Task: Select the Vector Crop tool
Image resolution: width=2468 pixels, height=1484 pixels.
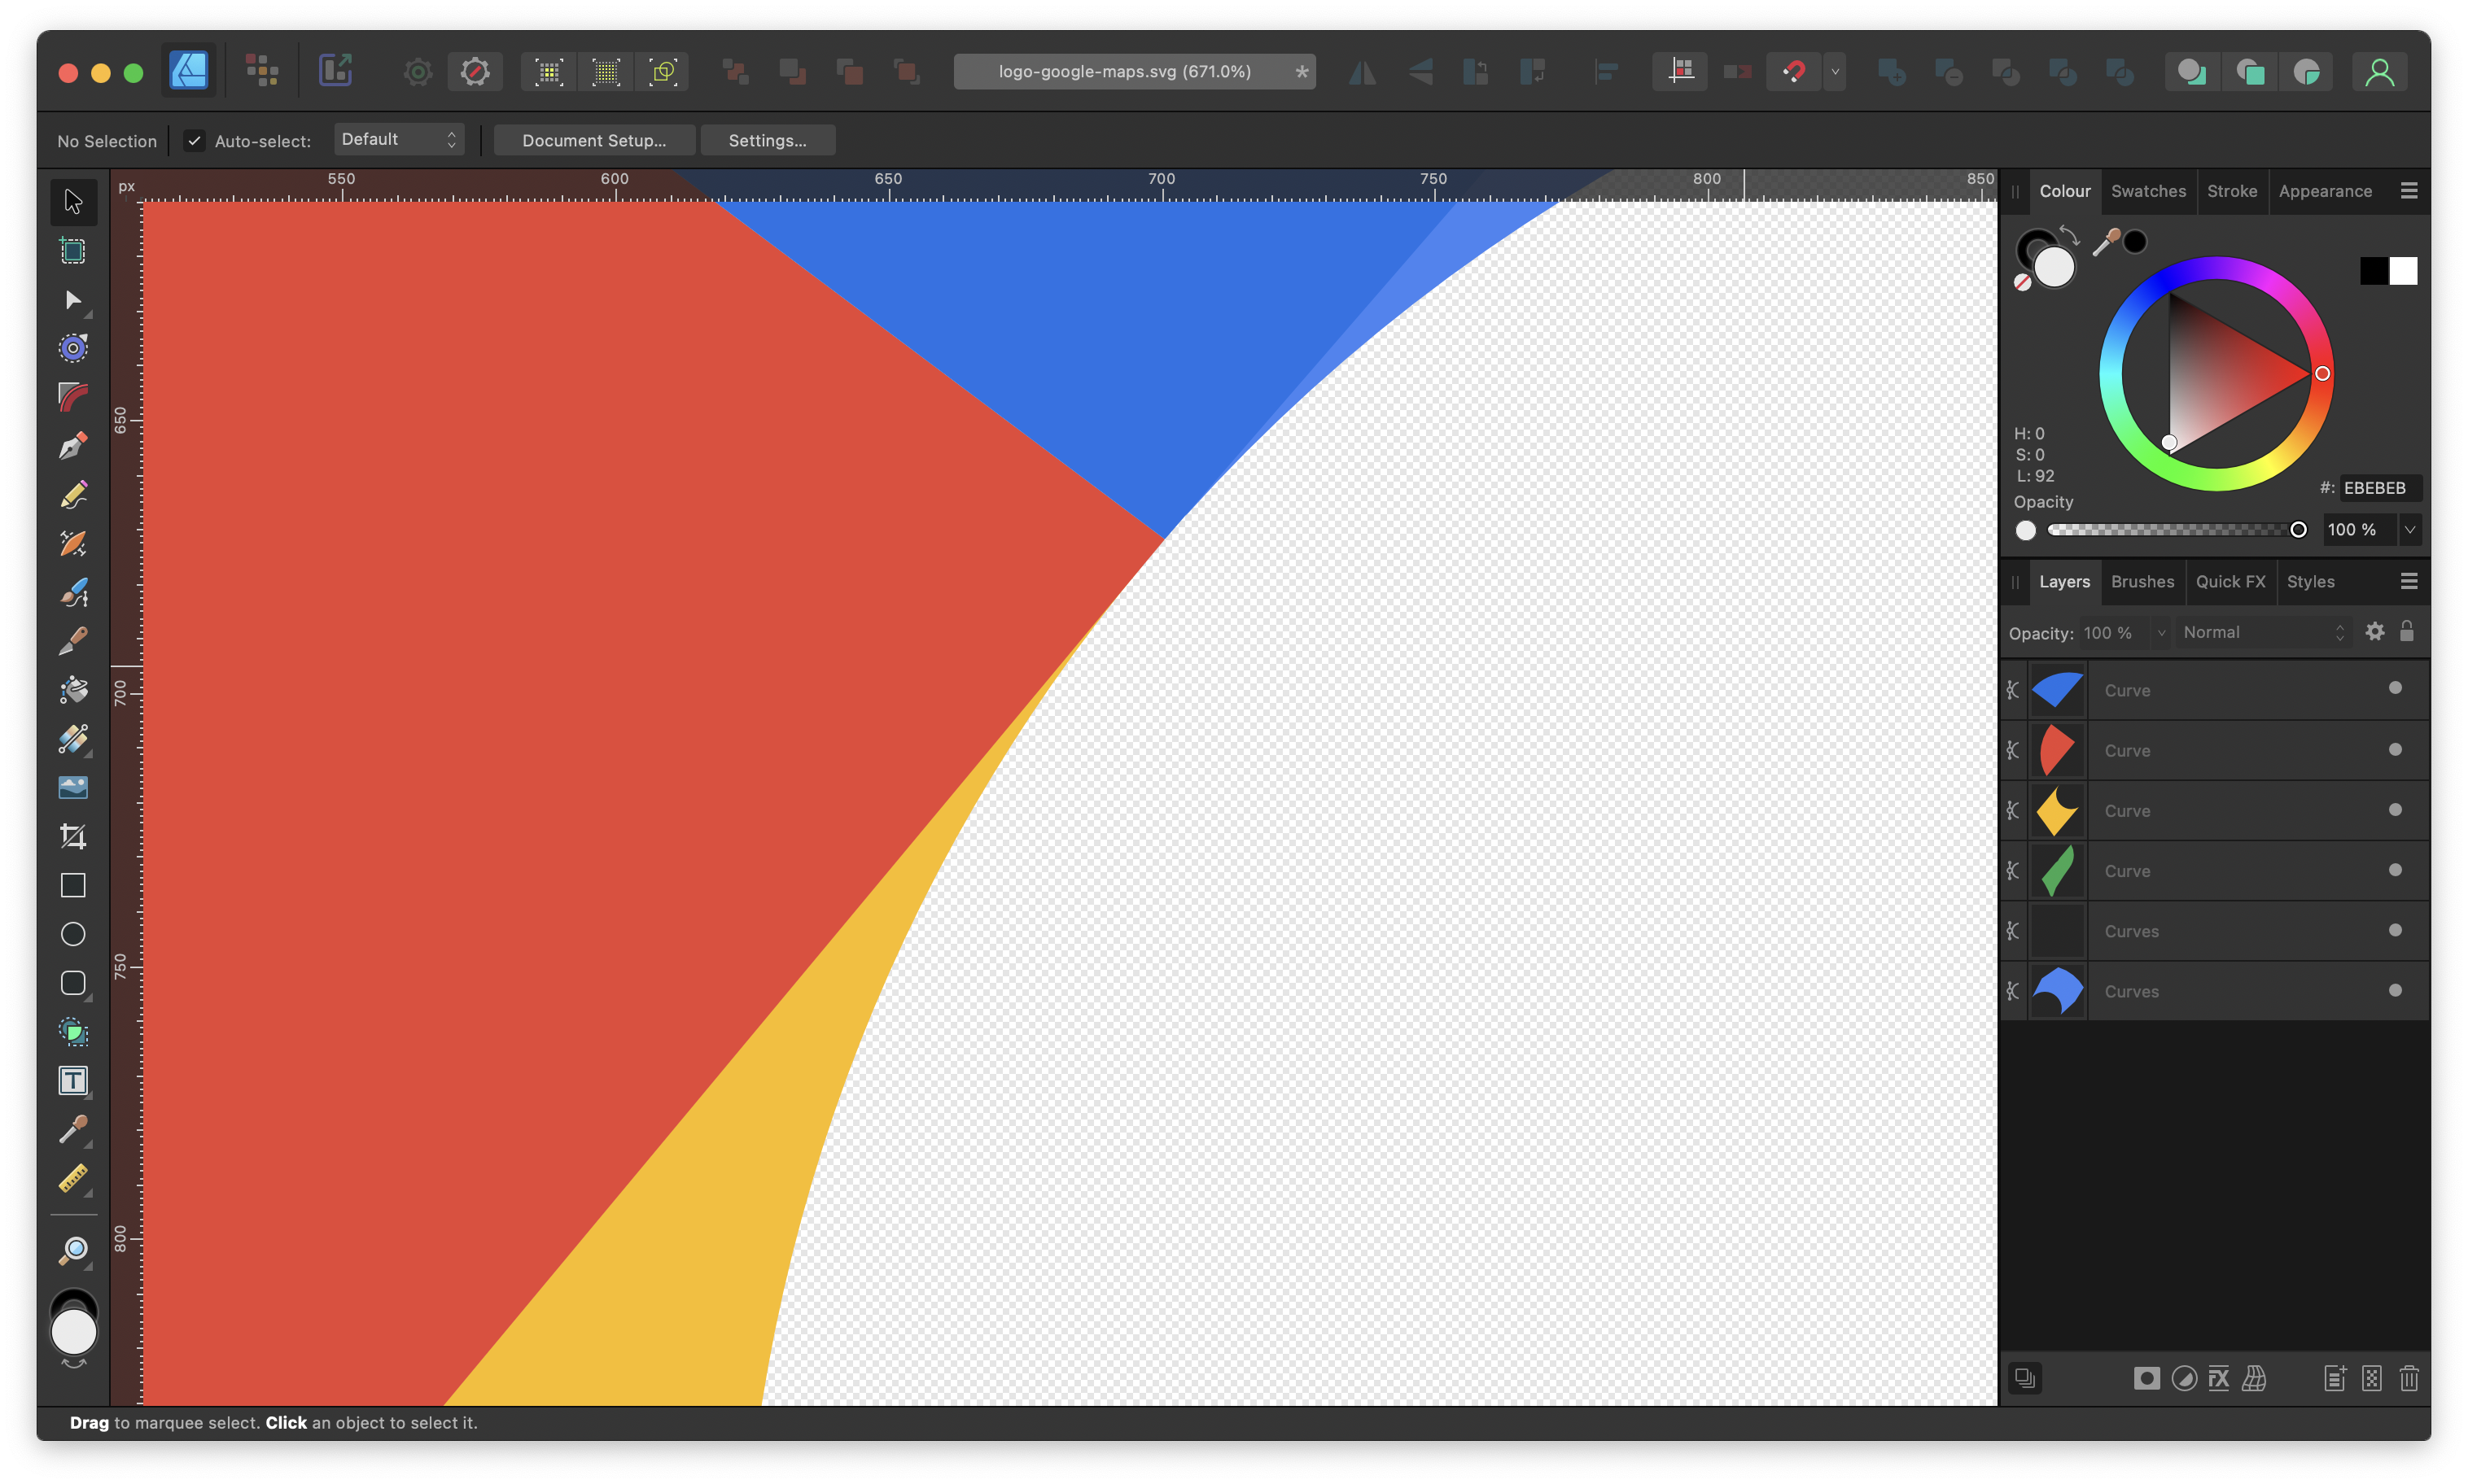Action: 73,837
